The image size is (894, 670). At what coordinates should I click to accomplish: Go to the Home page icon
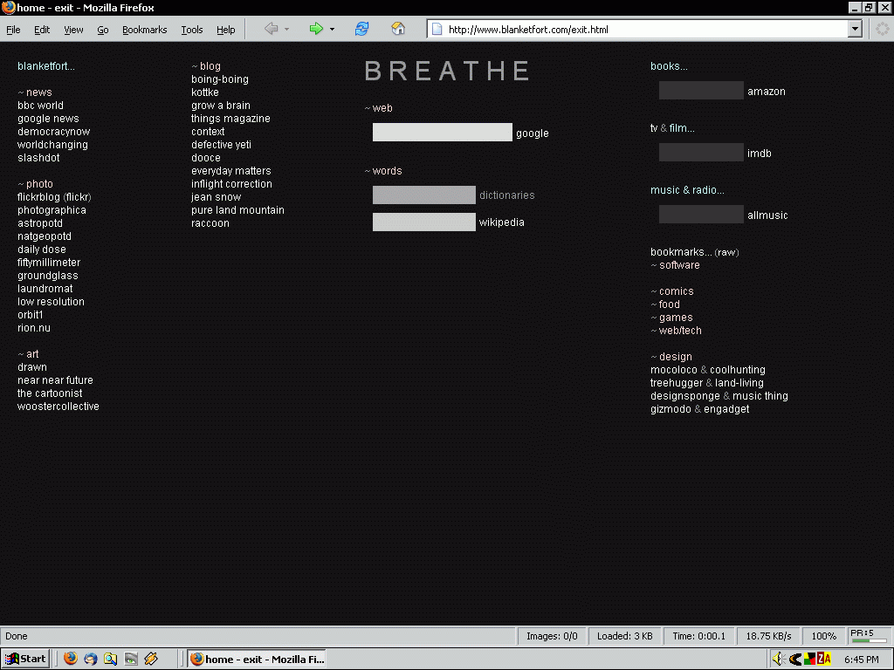coord(398,29)
